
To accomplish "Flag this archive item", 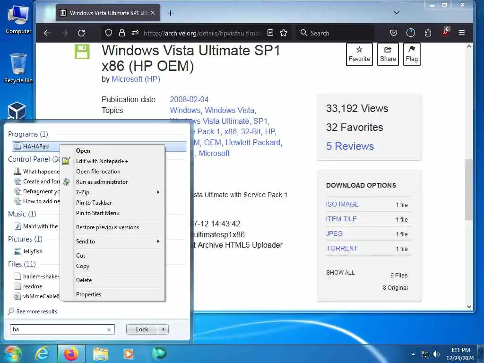I will click(412, 54).
